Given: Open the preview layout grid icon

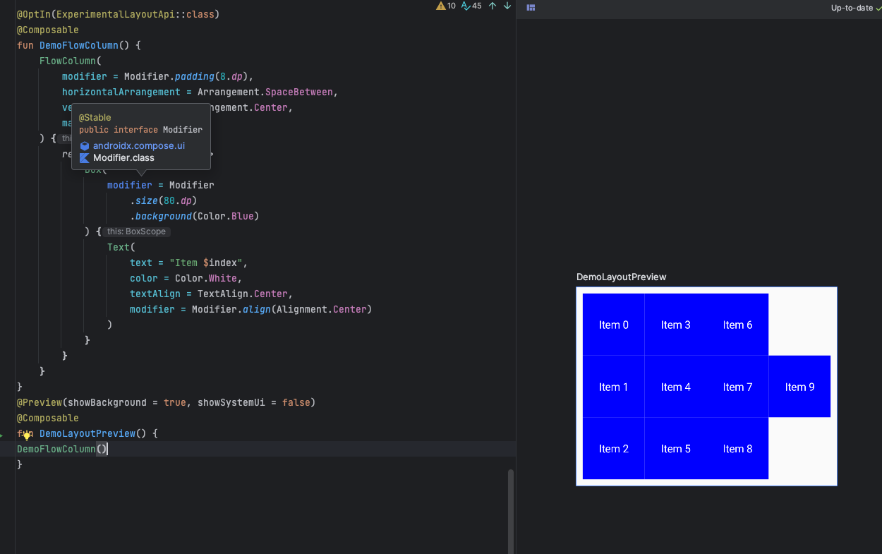Looking at the screenshot, I should tap(531, 8).
